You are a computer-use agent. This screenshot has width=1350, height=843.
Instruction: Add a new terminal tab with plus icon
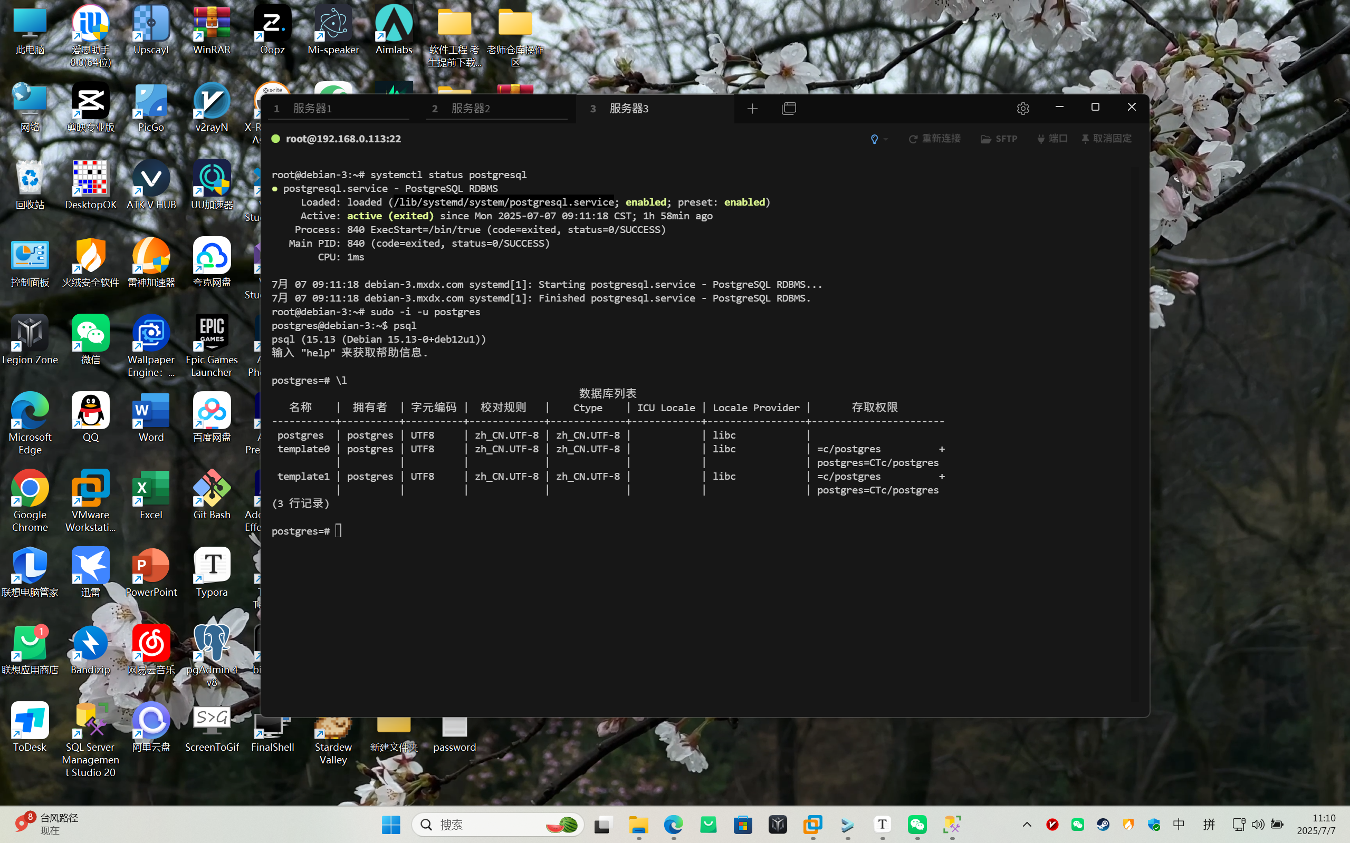tap(752, 108)
